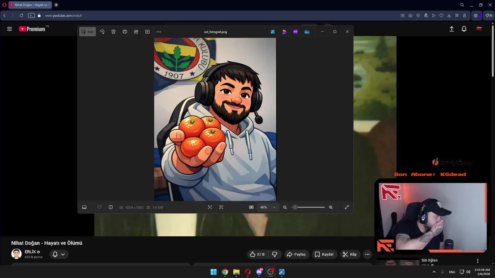Search tabs with Opera magnifier icon
The height and width of the screenshot is (278, 495).
pyautogui.click(x=462, y=5)
